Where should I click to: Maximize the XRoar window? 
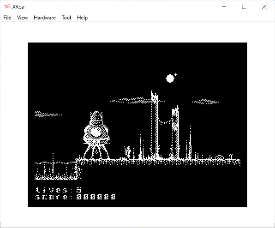tap(244, 7)
